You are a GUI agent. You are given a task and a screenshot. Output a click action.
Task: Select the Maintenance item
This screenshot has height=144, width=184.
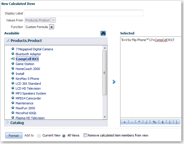pyautogui.click(x=24, y=103)
